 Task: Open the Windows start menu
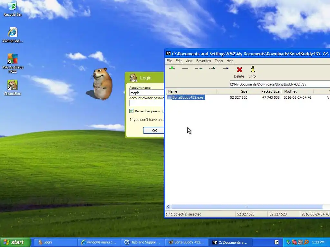click(x=15, y=242)
